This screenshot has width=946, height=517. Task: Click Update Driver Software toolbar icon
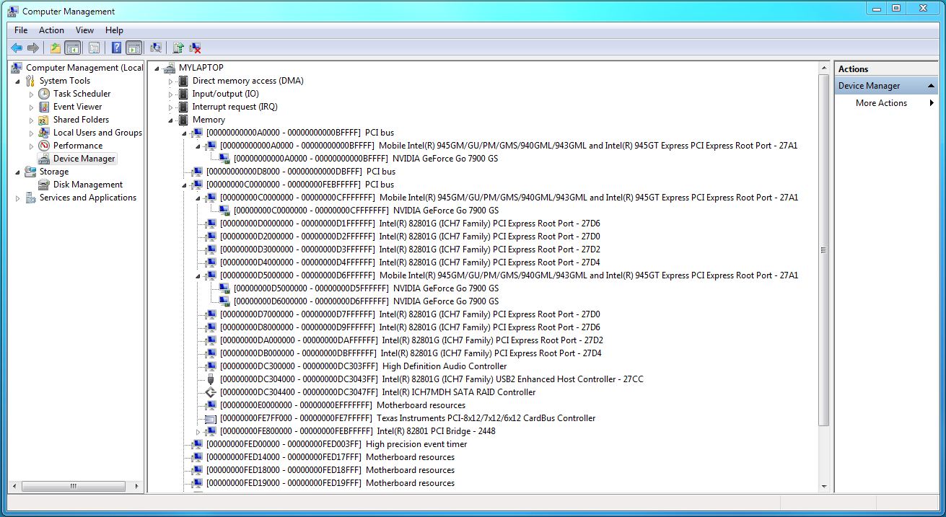coord(178,48)
